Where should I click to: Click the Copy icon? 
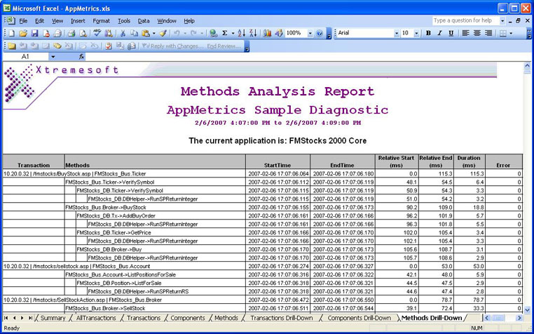click(x=134, y=33)
